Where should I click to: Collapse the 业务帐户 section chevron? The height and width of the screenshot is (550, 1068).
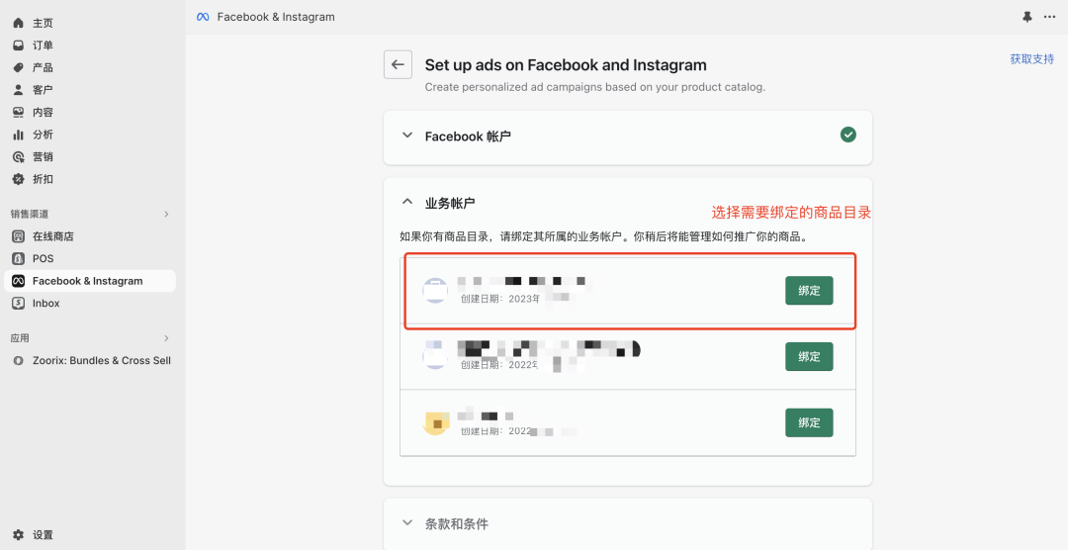407,202
